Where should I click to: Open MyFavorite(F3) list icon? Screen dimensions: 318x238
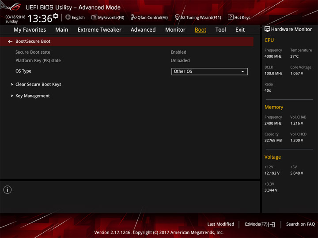point(94,17)
